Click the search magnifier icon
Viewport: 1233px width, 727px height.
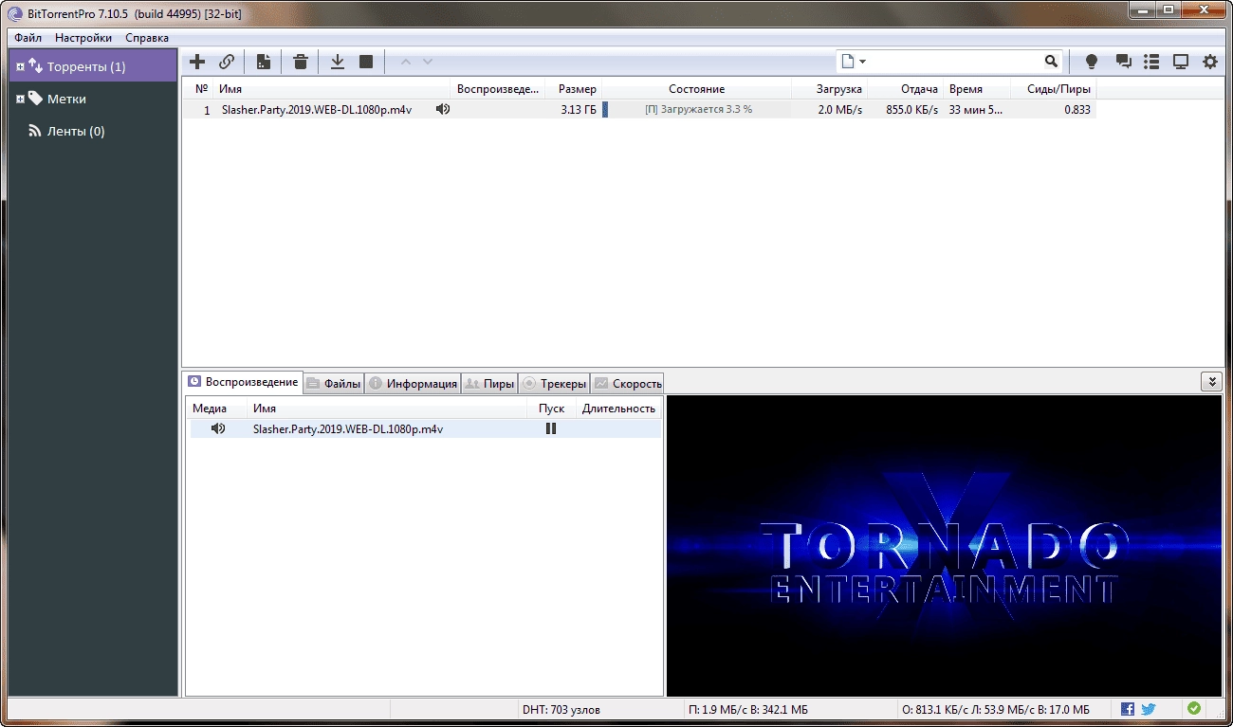[1051, 62]
